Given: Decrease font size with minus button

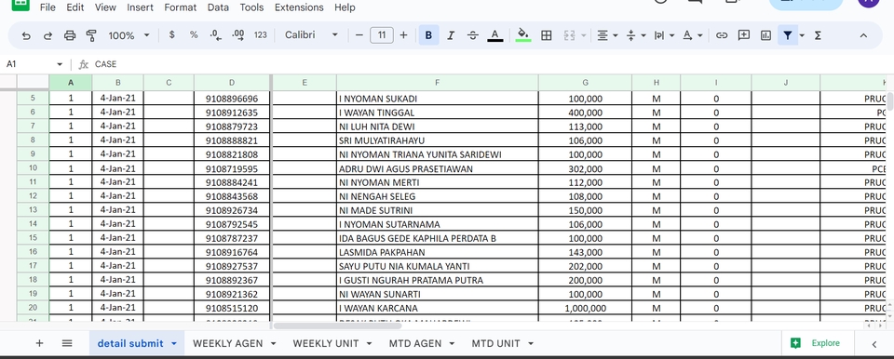Looking at the screenshot, I should (359, 35).
